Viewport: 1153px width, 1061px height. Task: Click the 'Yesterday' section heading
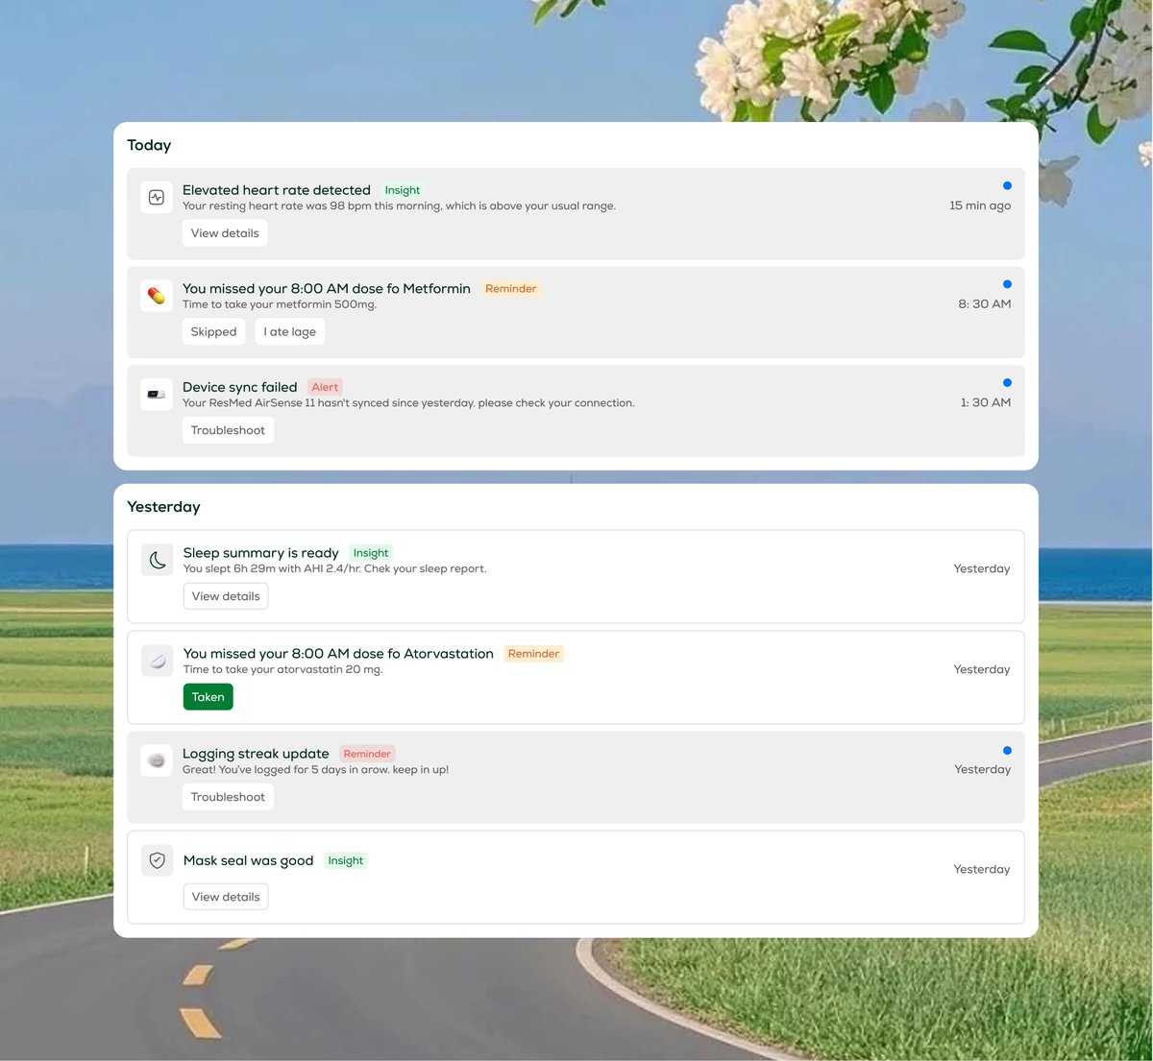click(x=163, y=507)
